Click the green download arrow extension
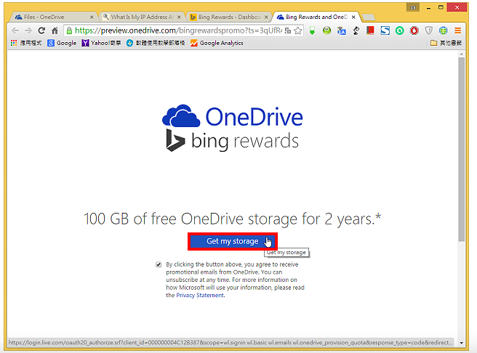The height and width of the screenshot is (353, 477). click(312, 31)
